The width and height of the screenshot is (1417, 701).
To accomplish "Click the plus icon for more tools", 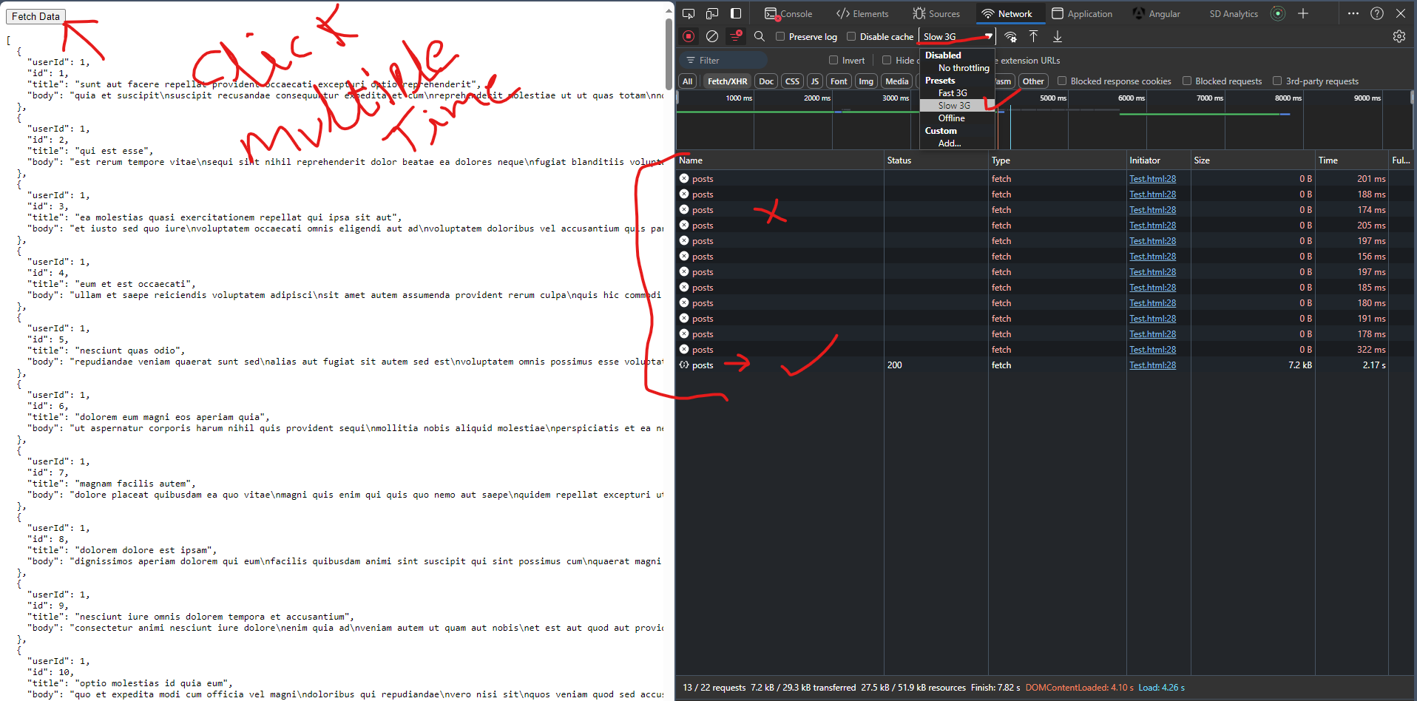I will [x=1303, y=13].
